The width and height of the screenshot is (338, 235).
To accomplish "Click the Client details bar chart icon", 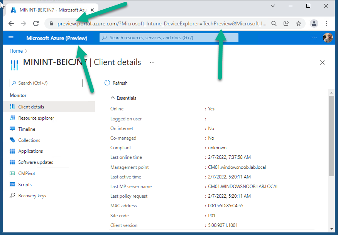I will [x=12, y=107].
